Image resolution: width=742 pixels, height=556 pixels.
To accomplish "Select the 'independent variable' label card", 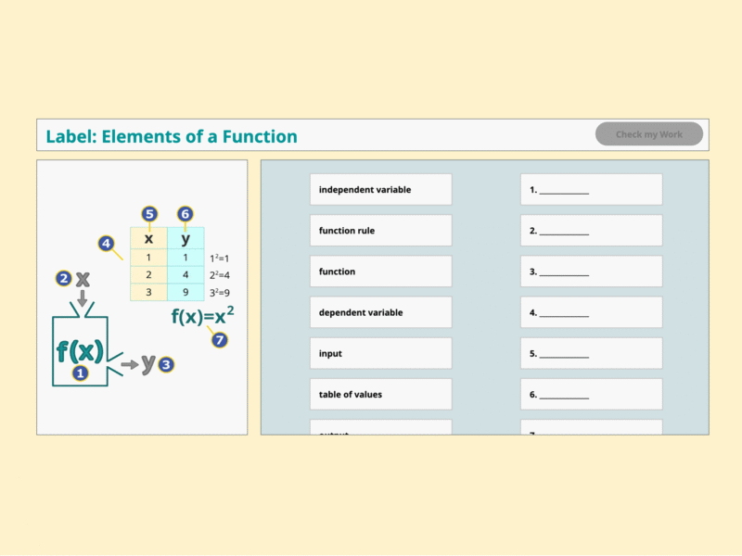I will pyautogui.click(x=380, y=190).
